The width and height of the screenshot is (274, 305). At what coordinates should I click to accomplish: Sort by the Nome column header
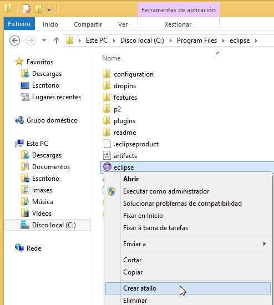tap(111, 58)
